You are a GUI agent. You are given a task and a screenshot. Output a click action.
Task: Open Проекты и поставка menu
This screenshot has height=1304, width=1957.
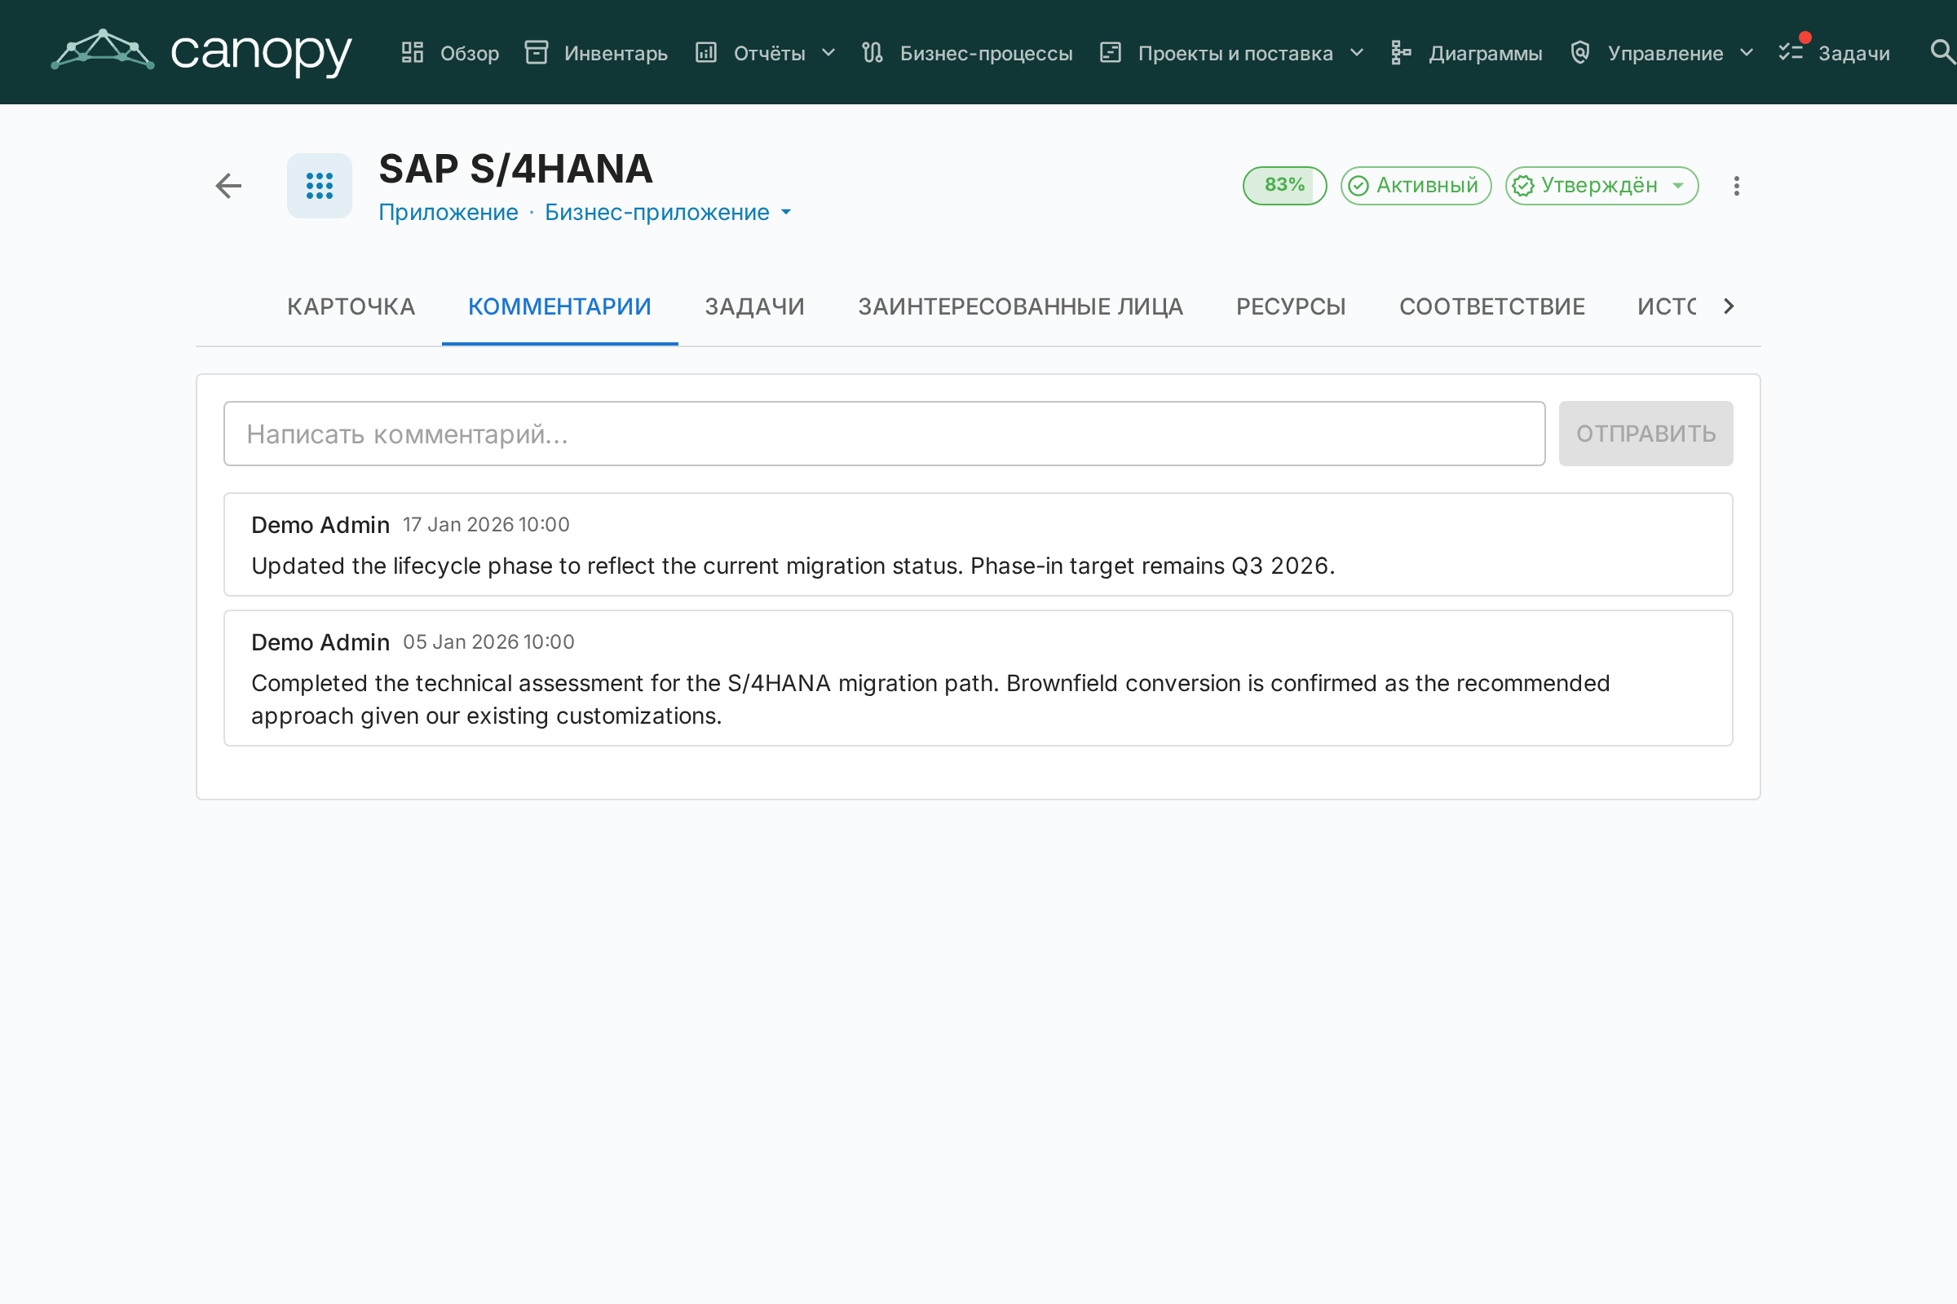click(1232, 53)
